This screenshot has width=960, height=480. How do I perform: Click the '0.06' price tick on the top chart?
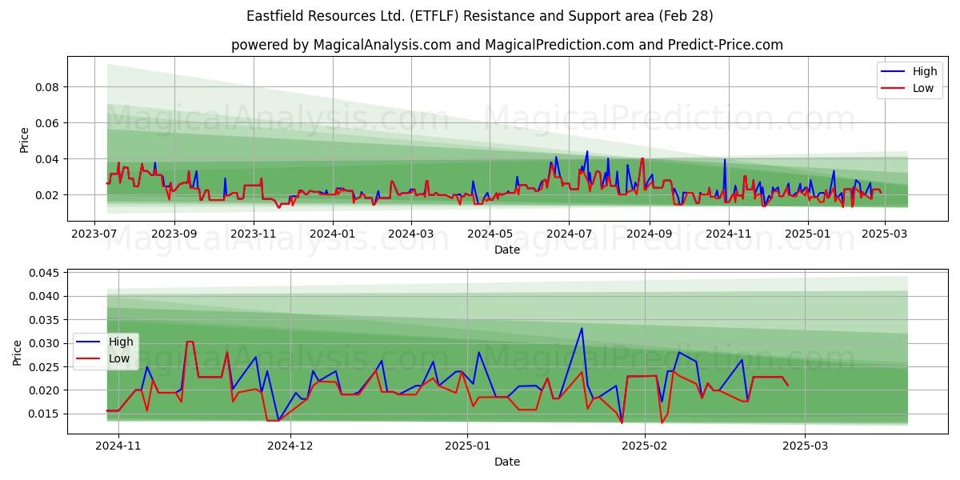click(x=49, y=122)
